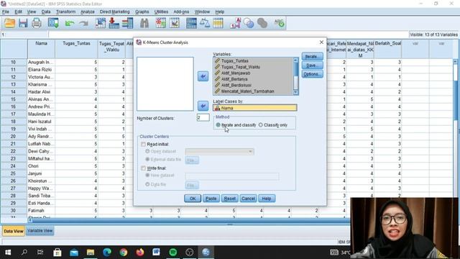Open Spotify from taskbar
This screenshot has height=259, width=460.
pos(173,253)
